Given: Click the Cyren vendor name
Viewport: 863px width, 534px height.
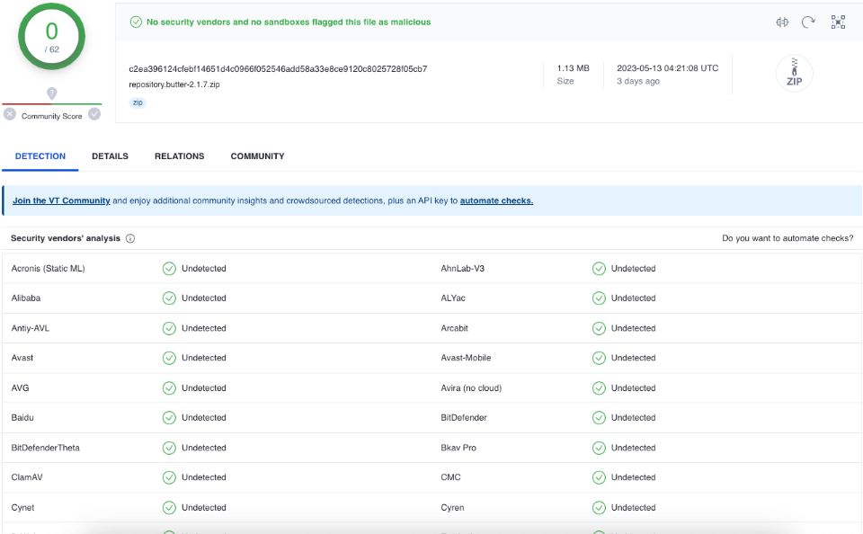Looking at the screenshot, I should (x=452, y=508).
